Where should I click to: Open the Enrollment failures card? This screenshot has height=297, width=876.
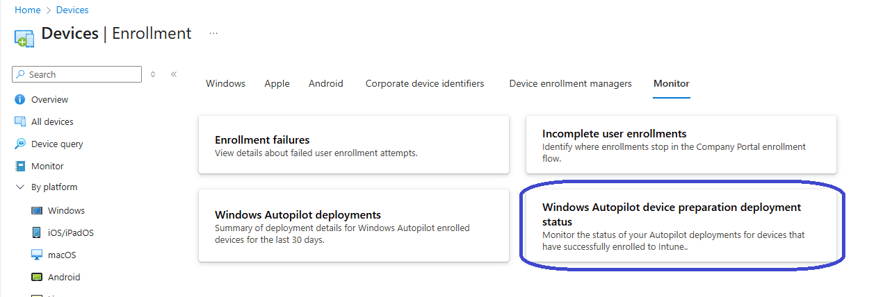(x=353, y=145)
